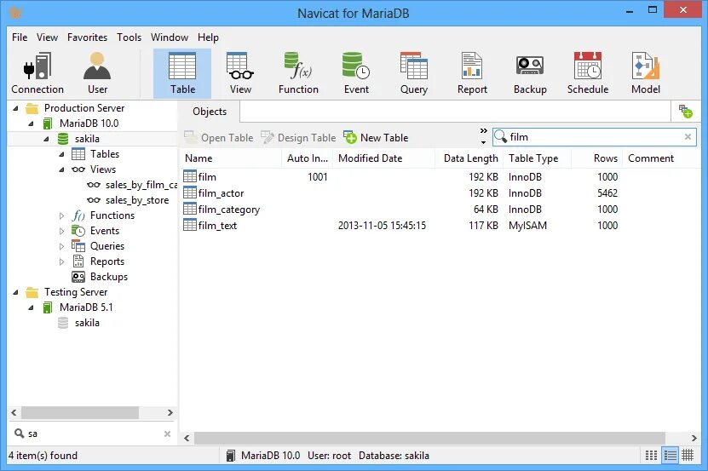Image resolution: width=708 pixels, height=471 pixels.
Task: Click in the film search field
Action: [x=594, y=137]
